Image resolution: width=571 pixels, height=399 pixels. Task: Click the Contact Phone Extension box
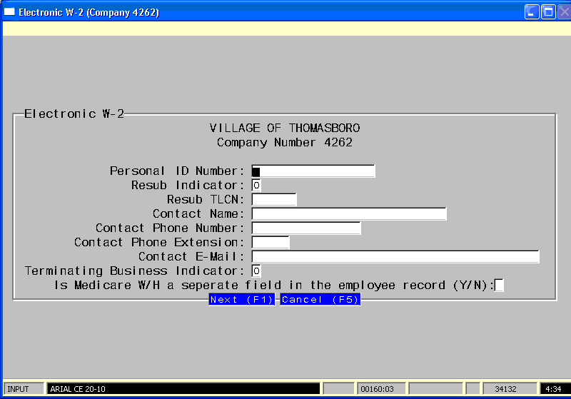(271, 243)
